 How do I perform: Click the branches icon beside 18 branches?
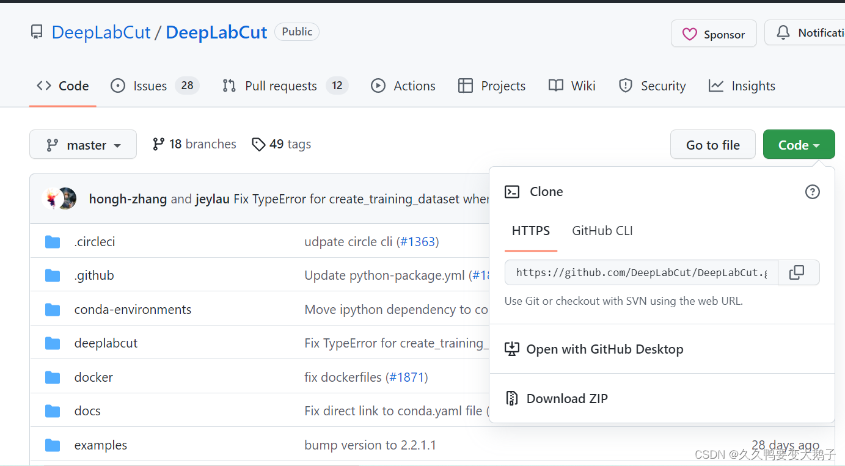[x=159, y=144]
